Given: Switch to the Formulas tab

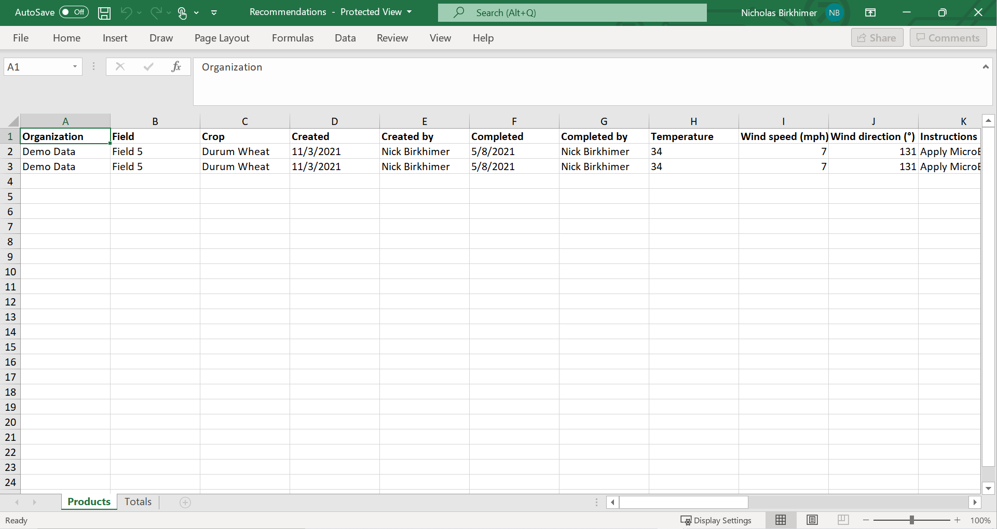Looking at the screenshot, I should [x=293, y=38].
